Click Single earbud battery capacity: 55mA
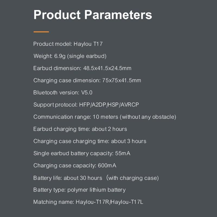The height and width of the screenshot is (217, 217). tap(82, 153)
